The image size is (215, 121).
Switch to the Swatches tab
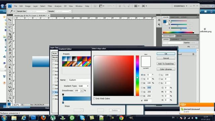click(175, 17)
